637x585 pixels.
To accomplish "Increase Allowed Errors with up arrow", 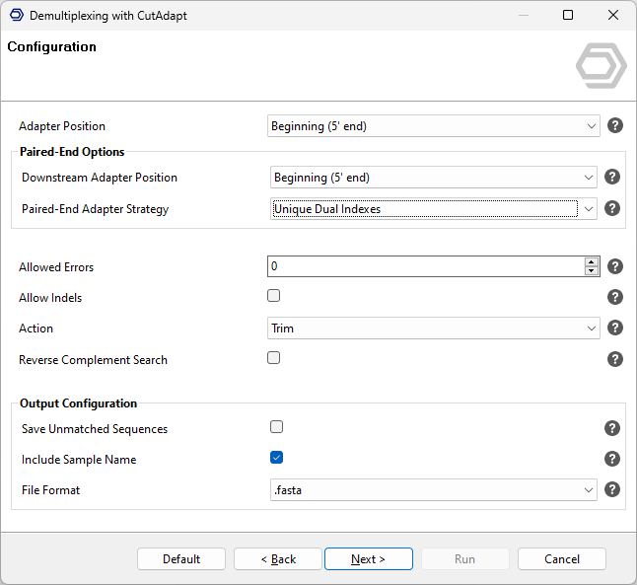I will pyautogui.click(x=592, y=262).
